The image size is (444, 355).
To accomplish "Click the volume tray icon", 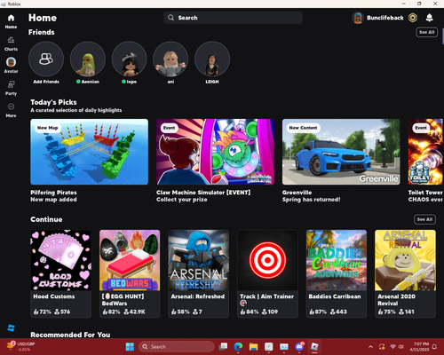I will tap(401, 347).
